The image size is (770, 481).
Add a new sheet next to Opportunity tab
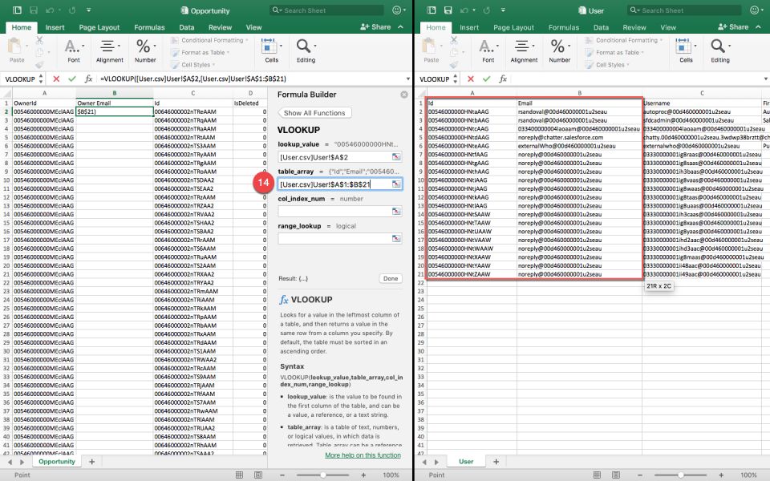(x=91, y=462)
